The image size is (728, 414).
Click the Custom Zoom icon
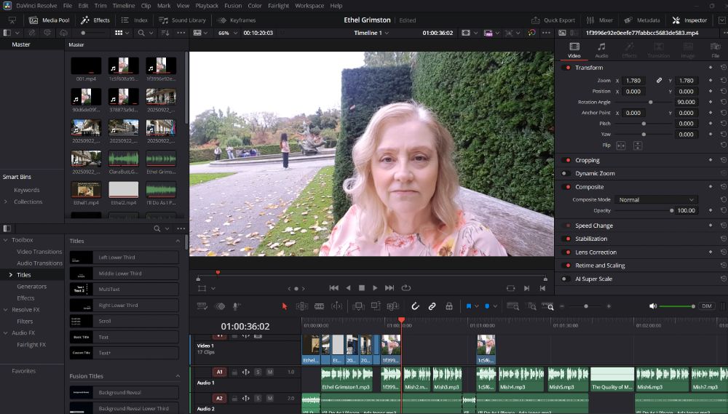(x=548, y=306)
